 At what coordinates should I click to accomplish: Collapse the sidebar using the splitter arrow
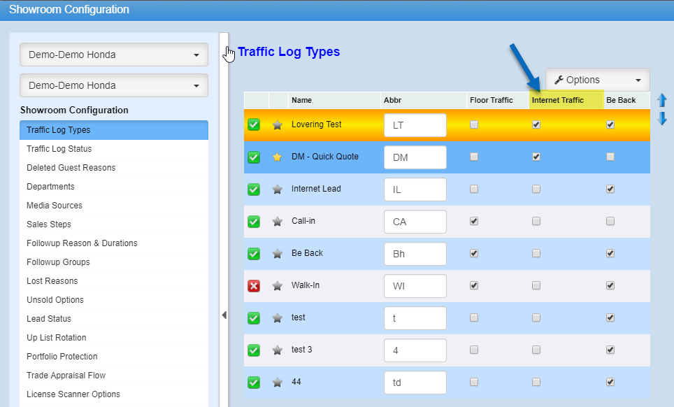click(x=224, y=315)
